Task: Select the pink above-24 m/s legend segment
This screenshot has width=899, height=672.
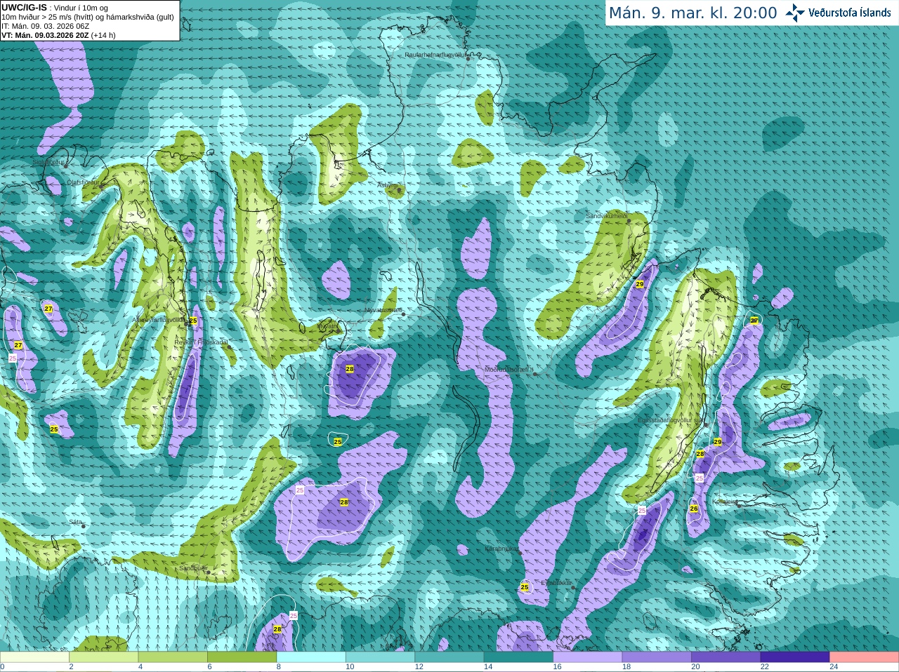Action: [x=865, y=657]
